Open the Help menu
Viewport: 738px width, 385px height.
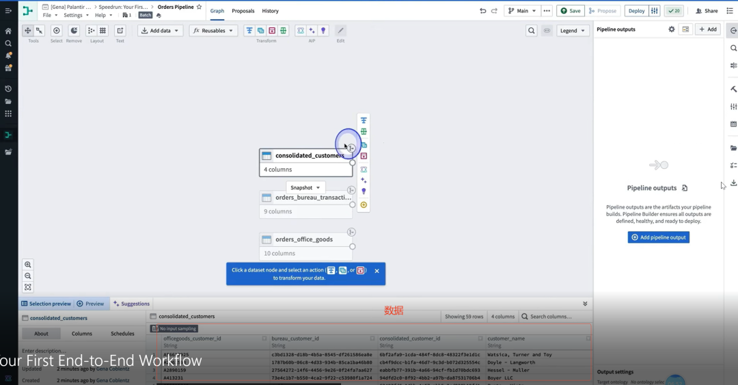(x=104, y=15)
